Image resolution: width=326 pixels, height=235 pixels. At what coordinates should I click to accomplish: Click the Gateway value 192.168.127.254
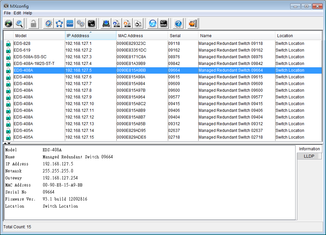pyautogui.click(x=60, y=178)
